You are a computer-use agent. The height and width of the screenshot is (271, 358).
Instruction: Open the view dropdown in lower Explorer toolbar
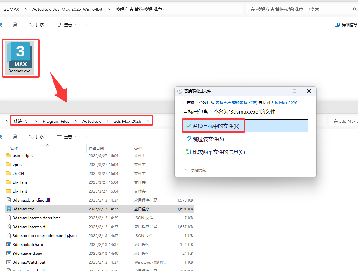click(x=66, y=137)
